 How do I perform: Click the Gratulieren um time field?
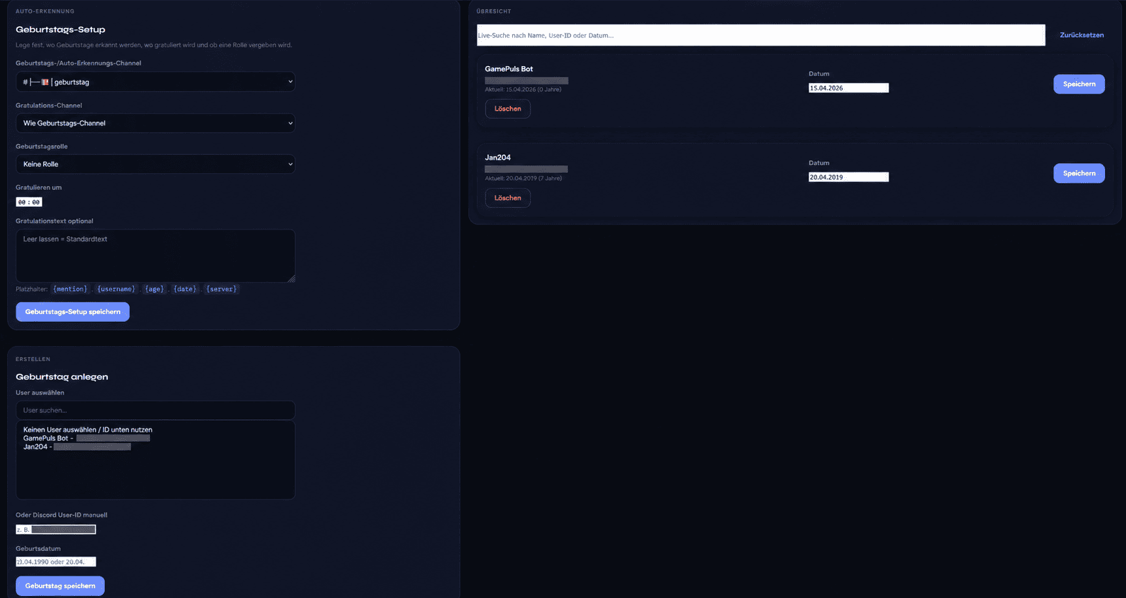coord(29,202)
